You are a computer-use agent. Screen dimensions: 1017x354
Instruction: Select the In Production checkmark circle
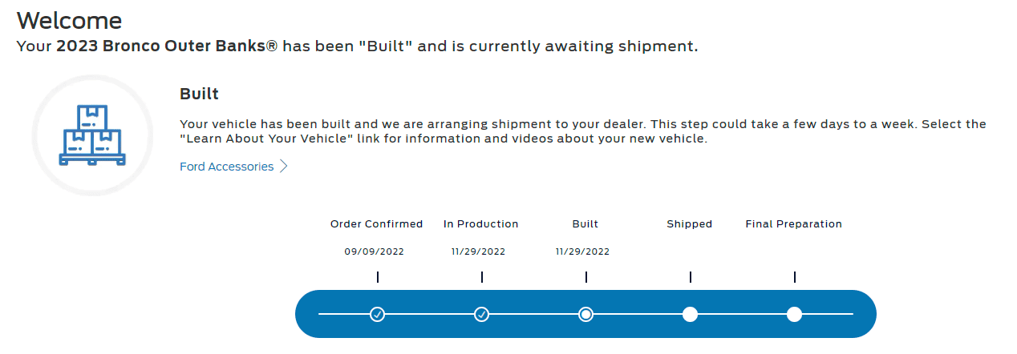click(481, 314)
